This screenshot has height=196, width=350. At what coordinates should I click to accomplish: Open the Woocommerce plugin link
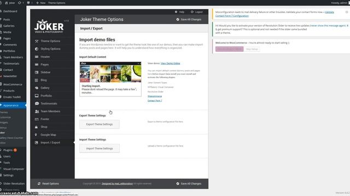click(155, 96)
